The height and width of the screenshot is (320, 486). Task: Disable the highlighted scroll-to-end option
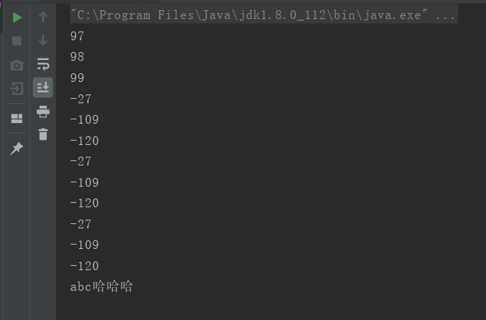(42, 87)
